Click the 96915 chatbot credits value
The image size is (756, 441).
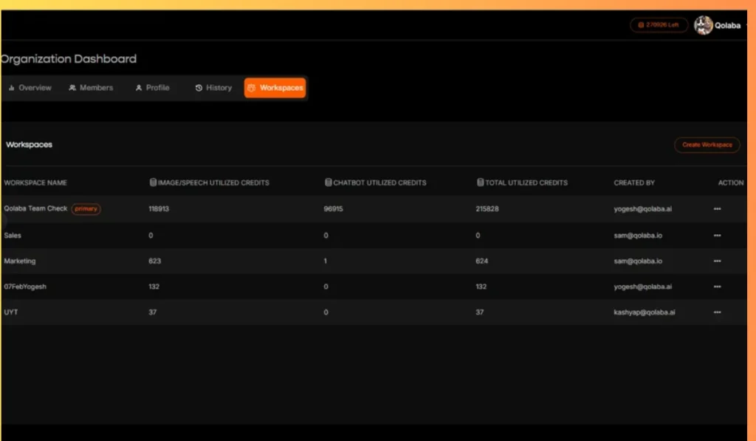coord(333,209)
